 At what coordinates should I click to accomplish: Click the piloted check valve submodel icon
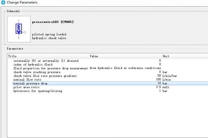click(x=19, y=29)
